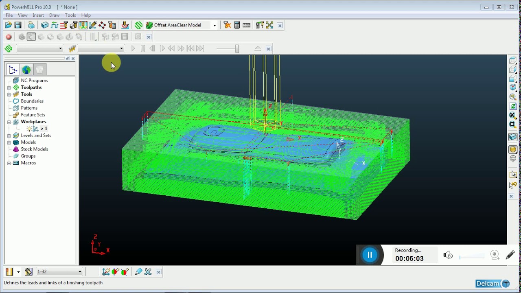Open project with the folder icon
This screenshot has height=293, width=521.
click(9, 25)
